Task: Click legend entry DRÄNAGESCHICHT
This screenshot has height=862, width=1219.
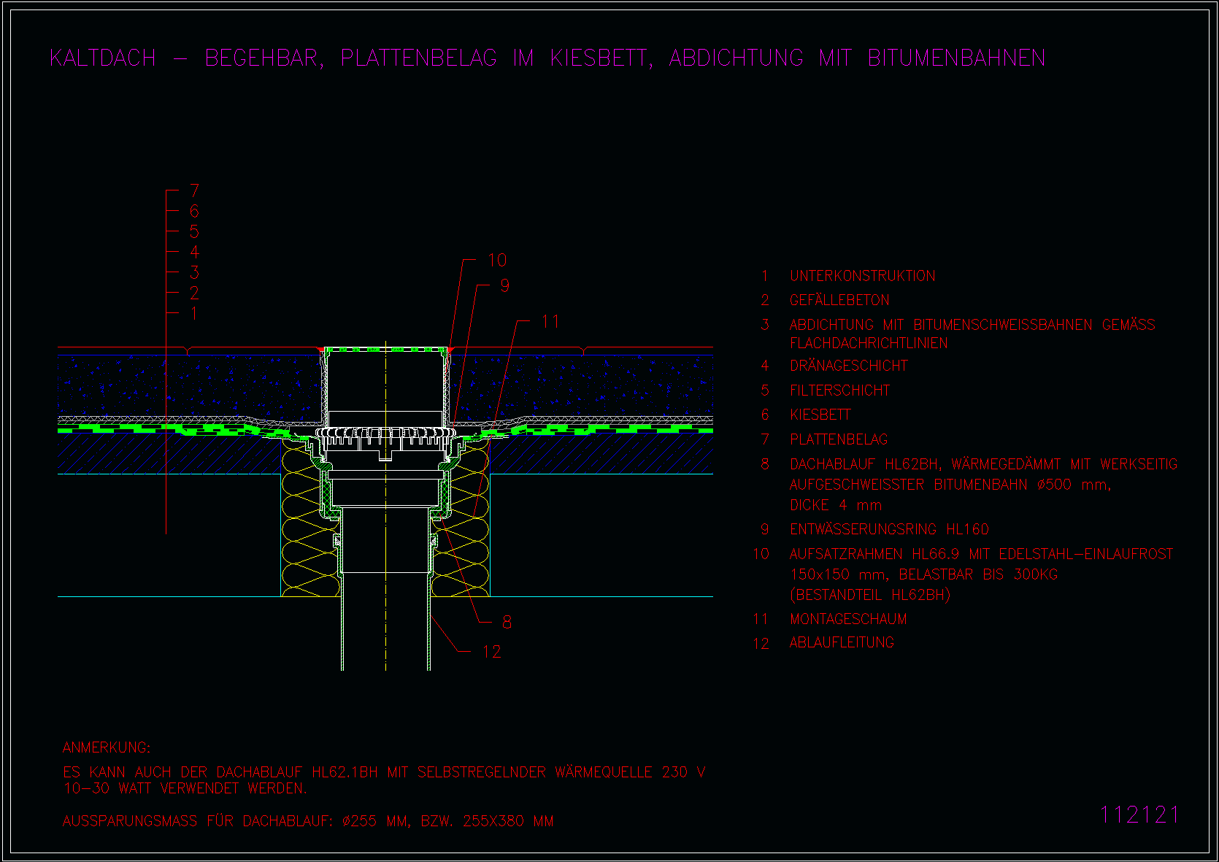Action: [849, 366]
